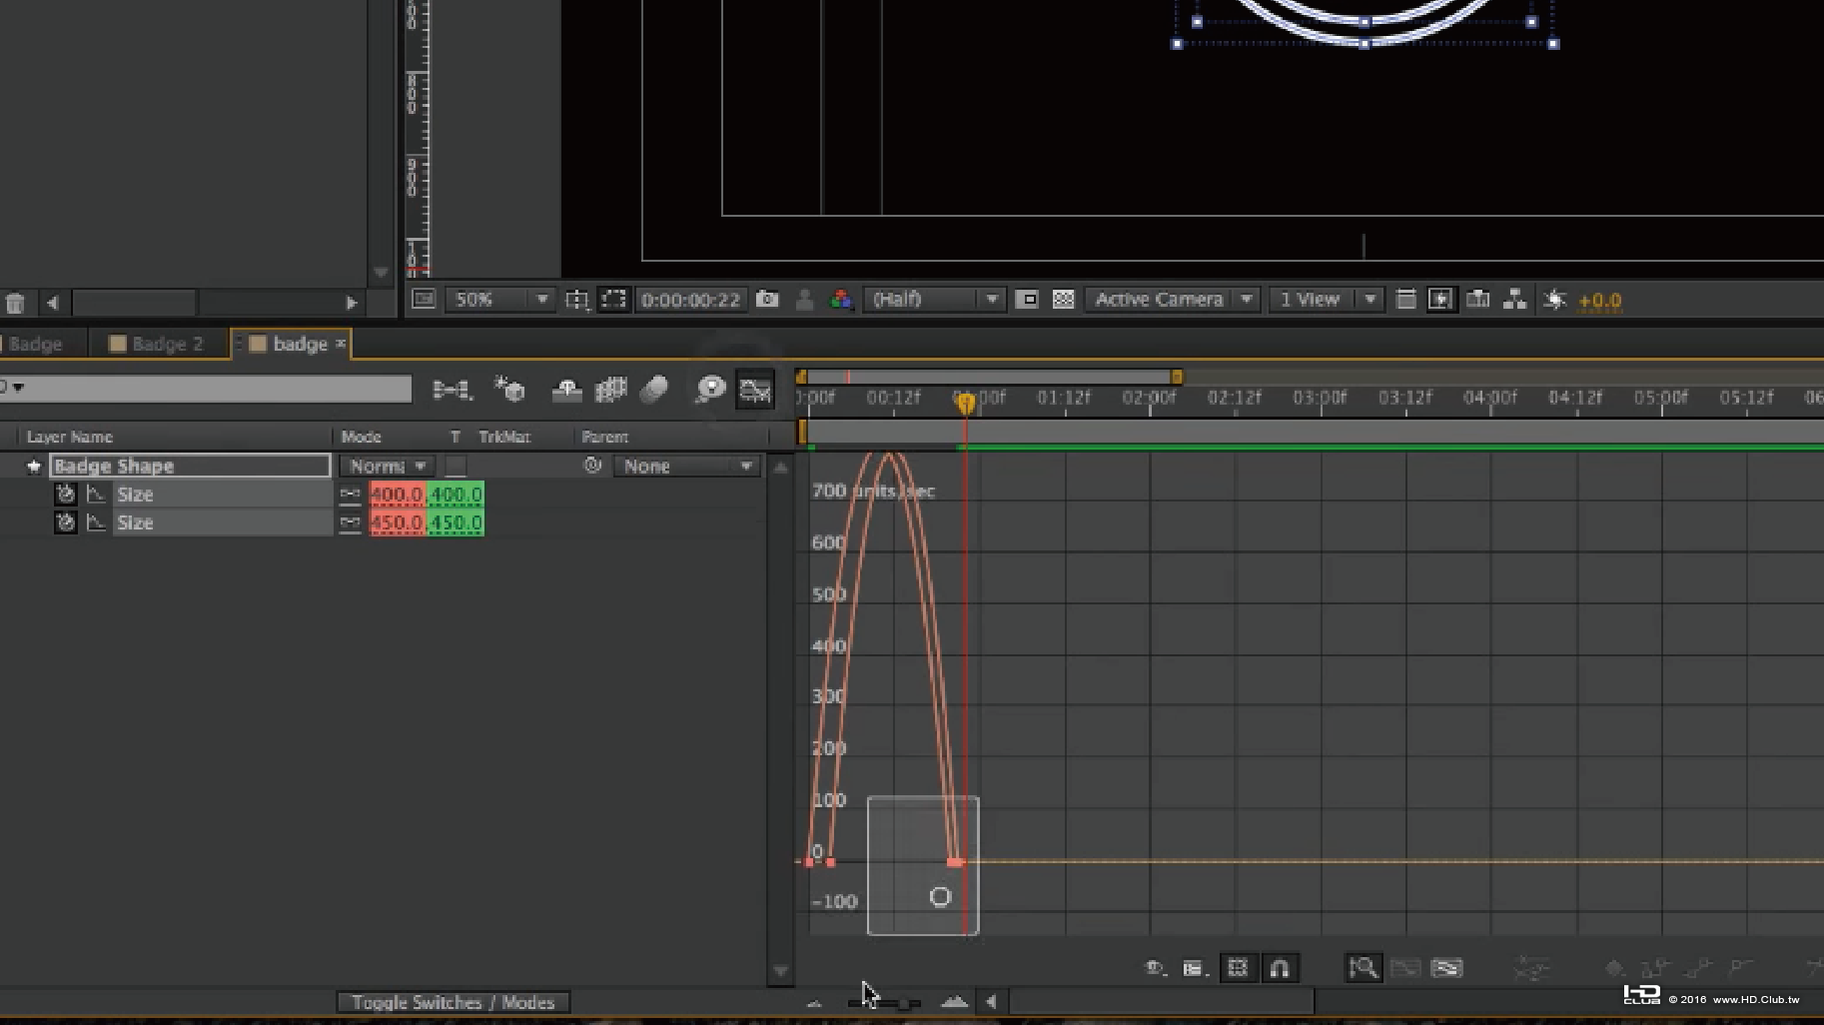Click the current time indicator playhead

[x=965, y=403]
